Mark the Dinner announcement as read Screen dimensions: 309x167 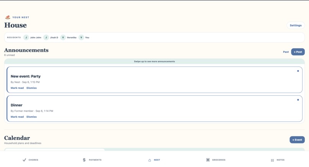tap(17, 117)
